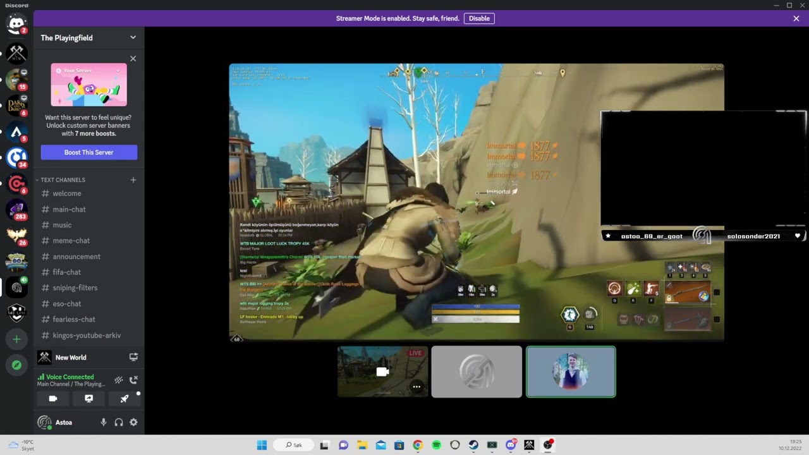Open taskbar clock showing 19:25
809x455 pixels.
click(x=791, y=445)
